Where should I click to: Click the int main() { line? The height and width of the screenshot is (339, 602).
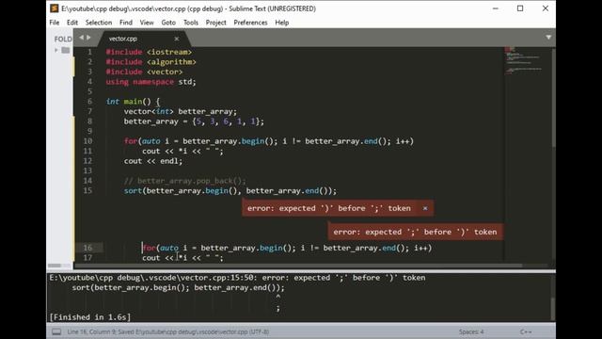point(133,102)
